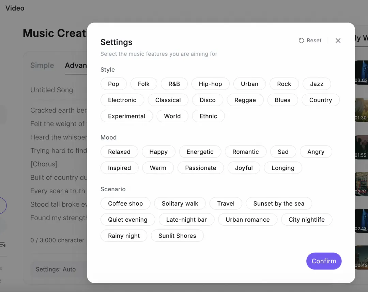Toggle the Pop style chip
The width and height of the screenshot is (368, 292).
113,84
